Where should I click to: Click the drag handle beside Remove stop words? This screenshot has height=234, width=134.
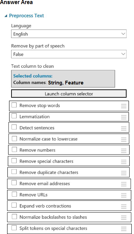(x=124, y=106)
